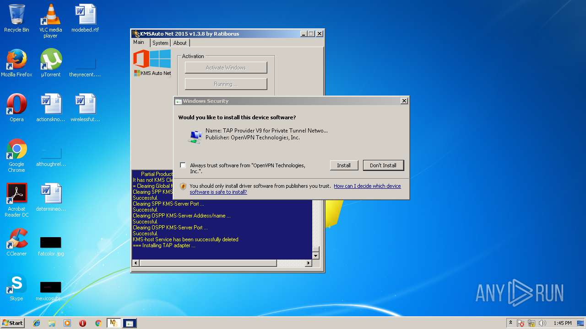Click the TAP Provider V9 device name text

coord(266,131)
